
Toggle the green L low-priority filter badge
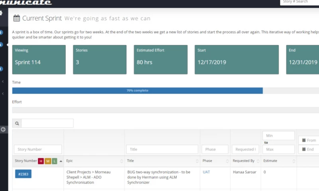[55, 161]
